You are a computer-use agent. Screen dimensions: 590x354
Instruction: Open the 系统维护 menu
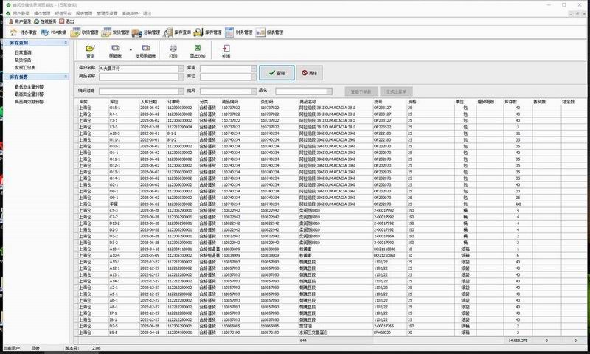[x=130, y=13]
